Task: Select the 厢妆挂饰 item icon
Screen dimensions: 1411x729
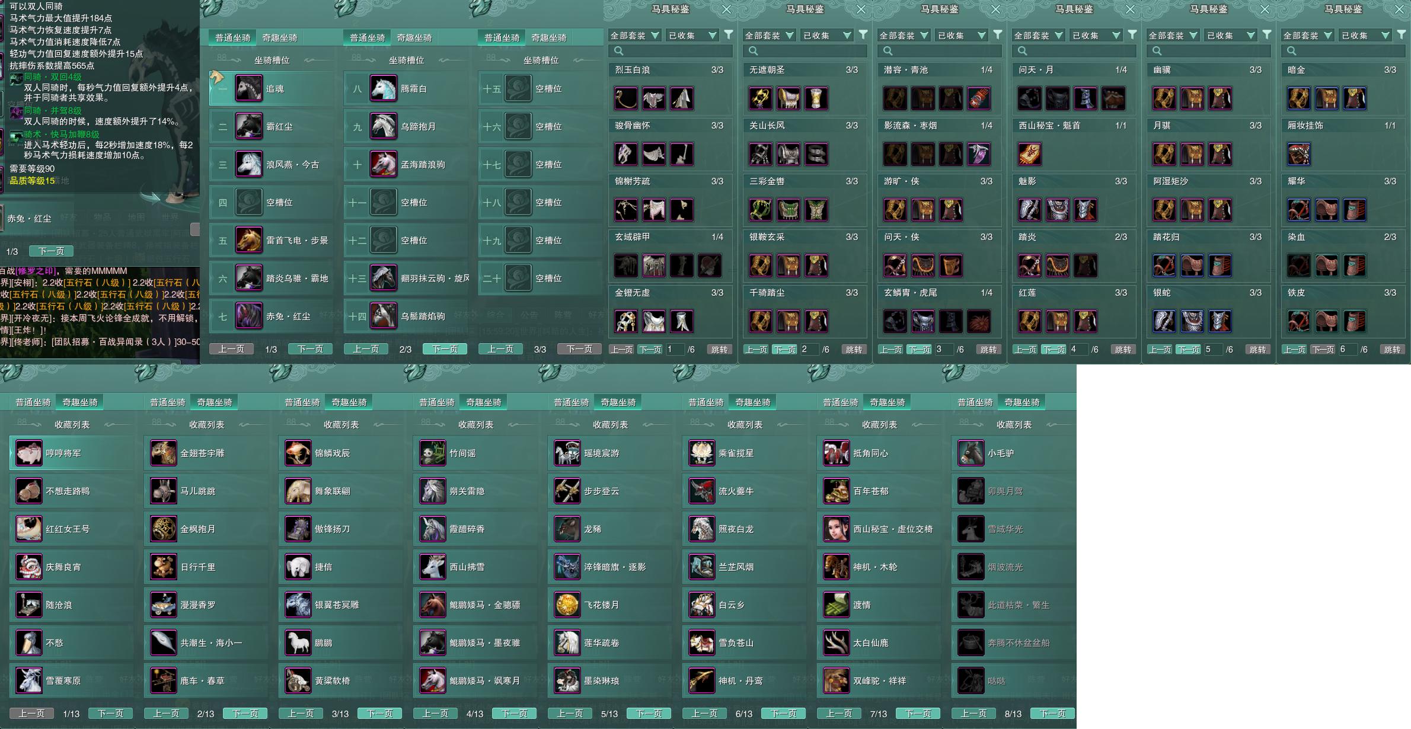Action: pyautogui.click(x=1299, y=154)
